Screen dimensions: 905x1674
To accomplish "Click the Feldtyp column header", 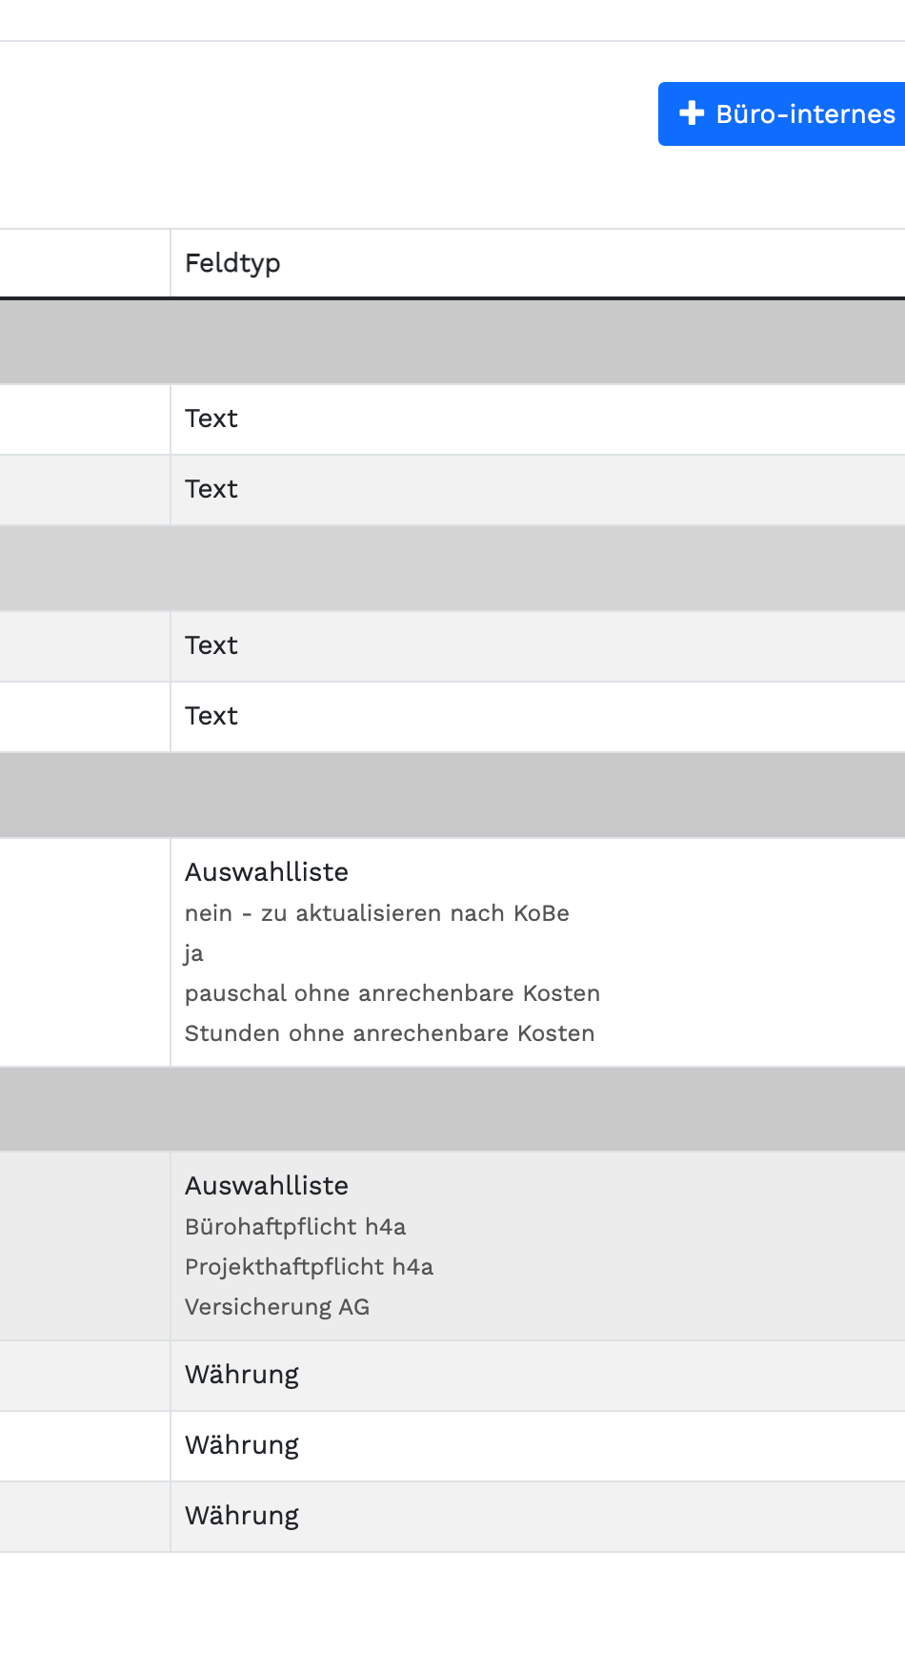I will coord(232,263).
